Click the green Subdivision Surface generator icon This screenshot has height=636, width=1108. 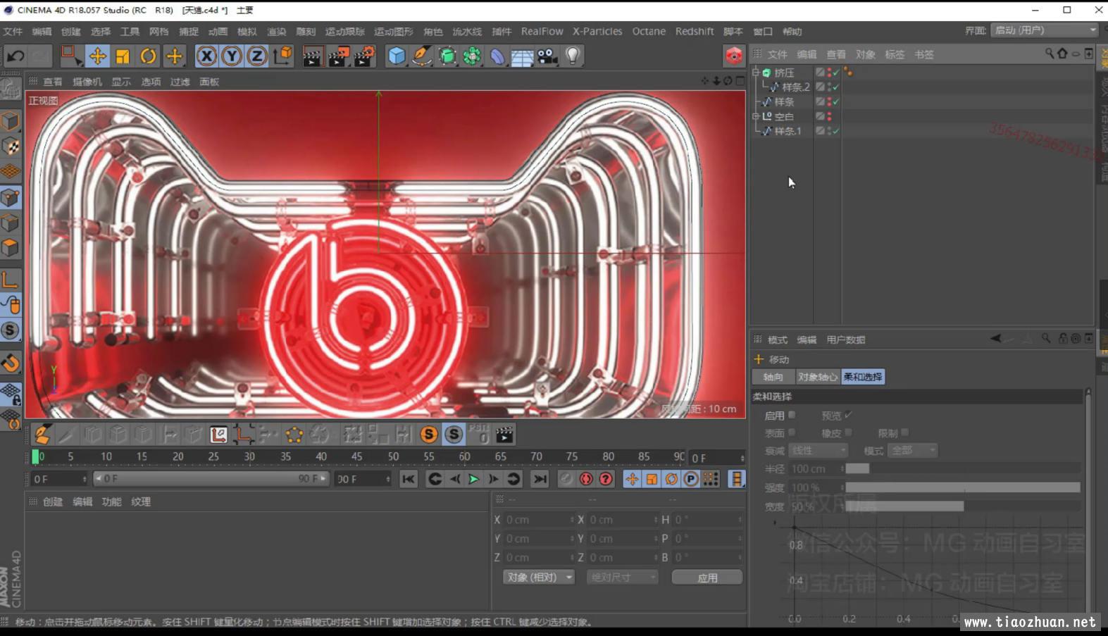click(447, 56)
